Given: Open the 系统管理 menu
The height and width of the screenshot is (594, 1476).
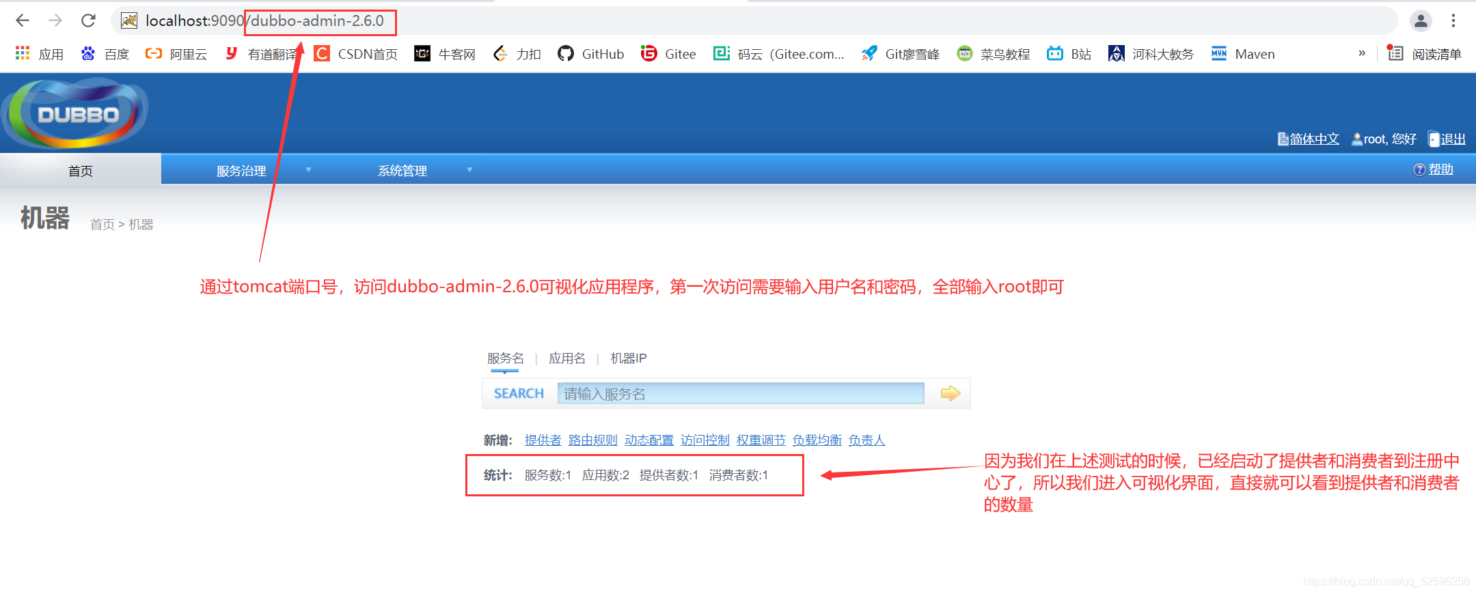Looking at the screenshot, I should 402,171.
